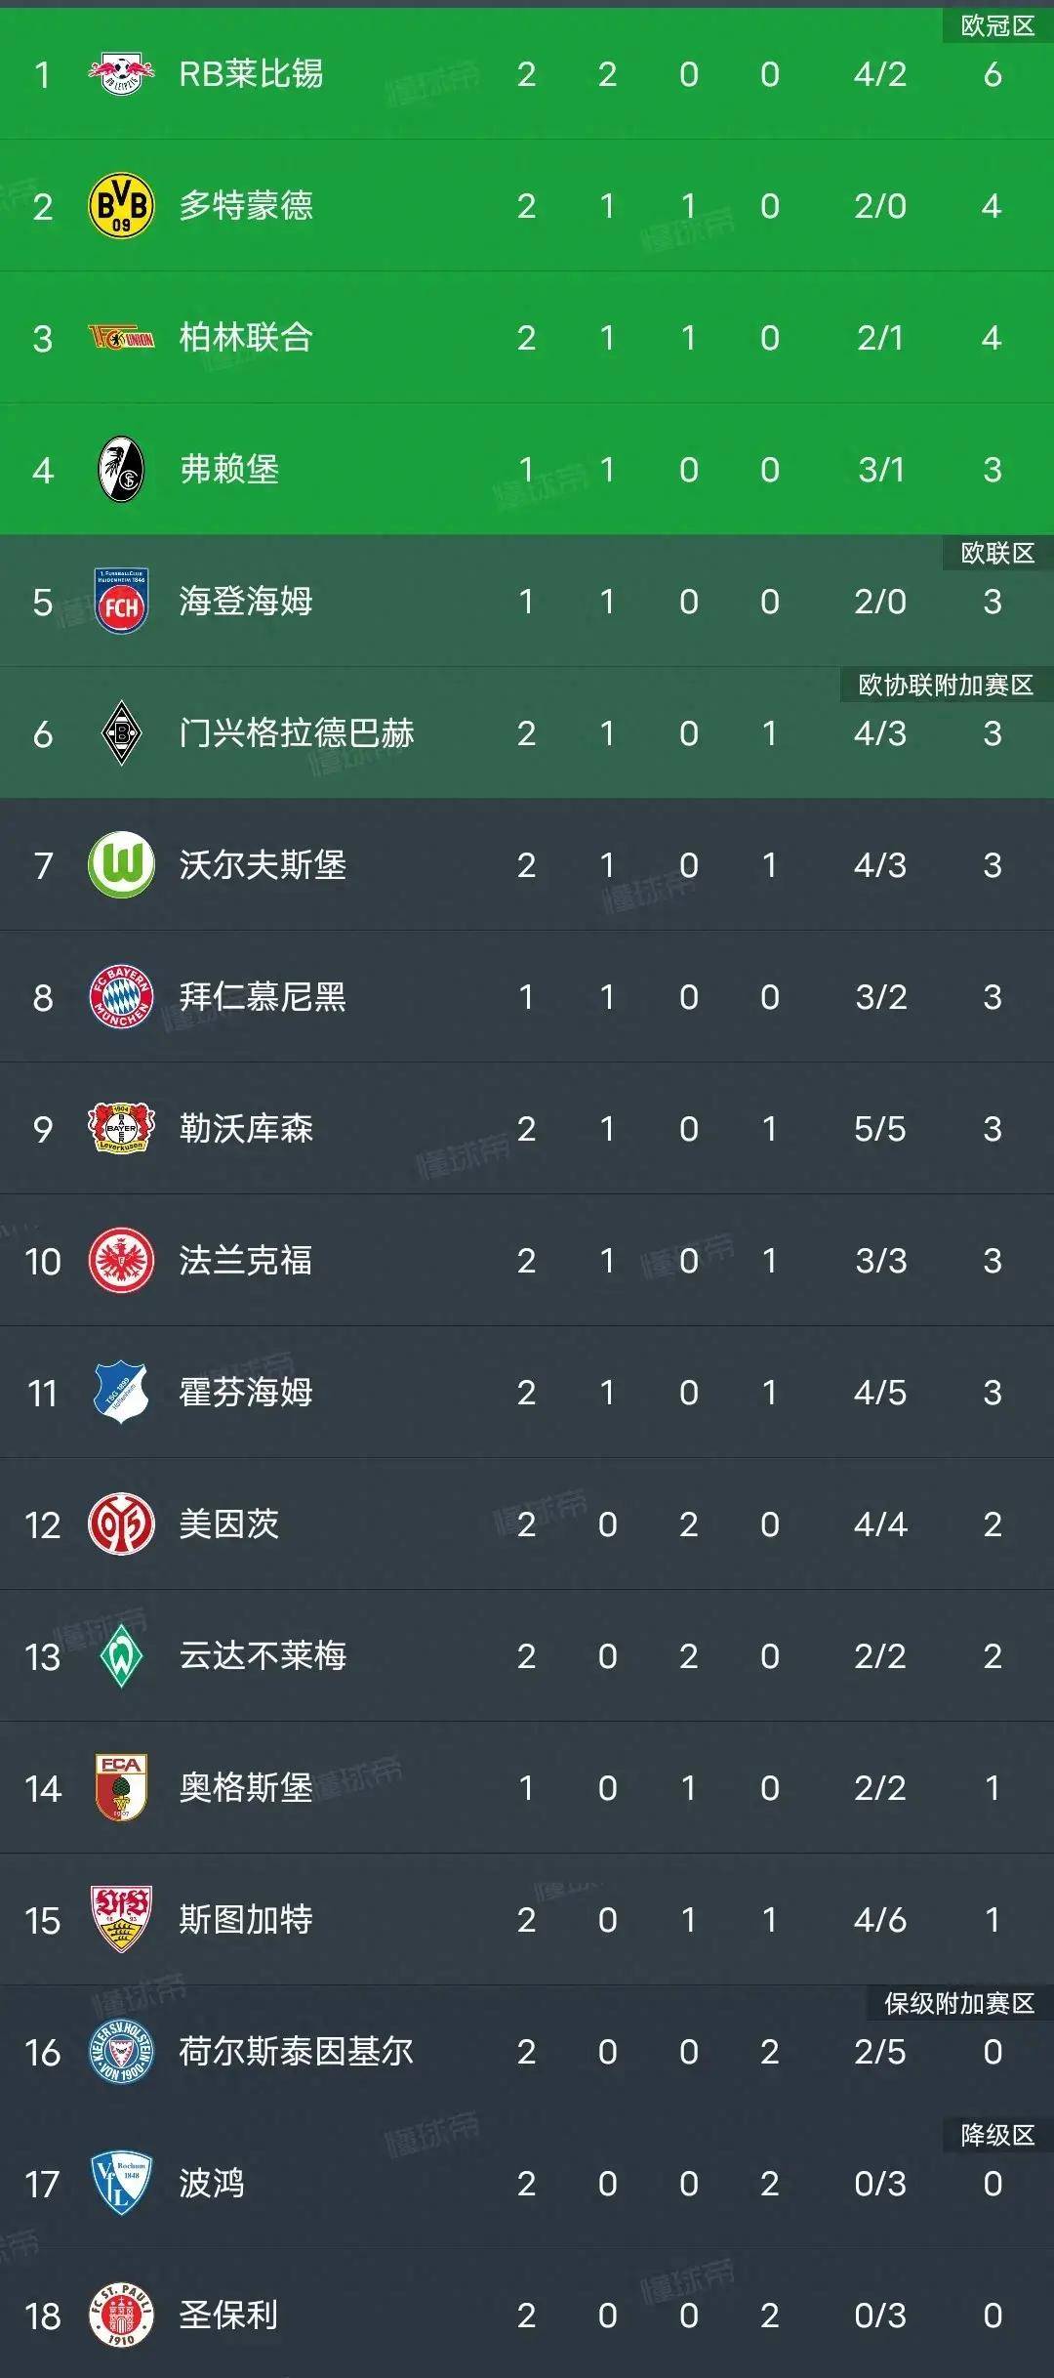Select the 柏林联合 club badge
1054x2378 pixels.
121,340
